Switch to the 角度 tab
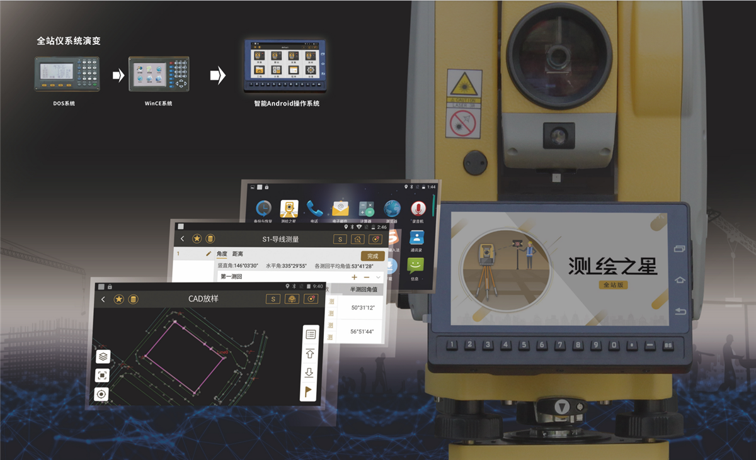This screenshot has width=756, height=460. (x=222, y=254)
